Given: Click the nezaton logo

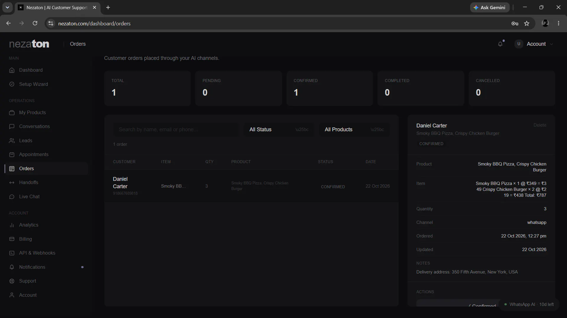Looking at the screenshot, I should click(29, 44).
